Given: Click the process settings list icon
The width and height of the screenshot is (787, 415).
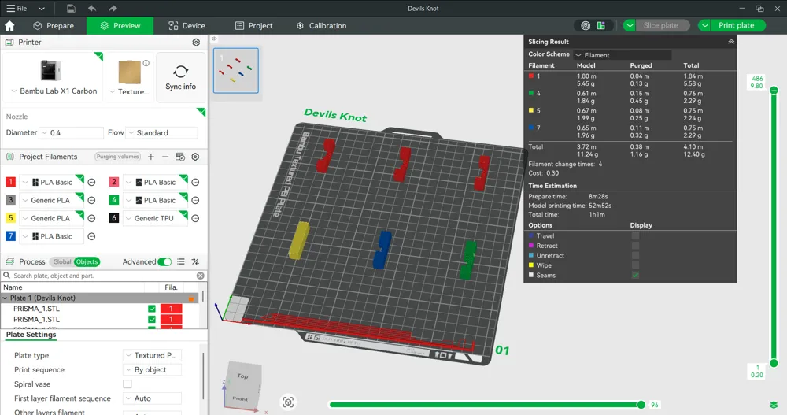Looking at the screenshot, I should 181,261.
